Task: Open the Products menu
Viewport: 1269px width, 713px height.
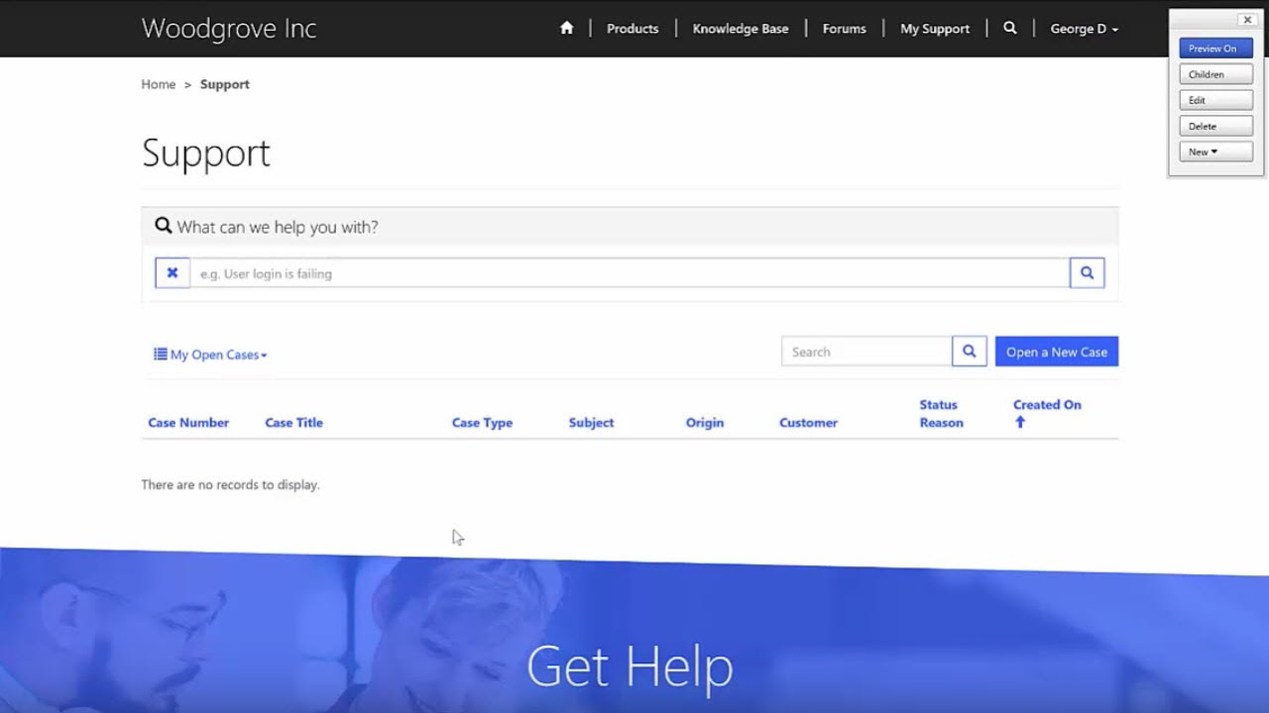Action: click(633, 29)
